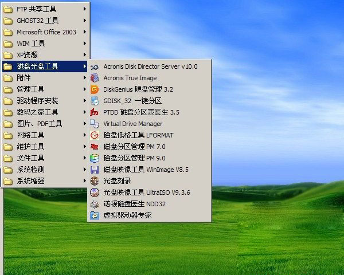The width and height of the screenshot is (344, 275).
Task: Launch 磁盘映像工具 WinImage V8.5
Action: (x=150, y=170)
